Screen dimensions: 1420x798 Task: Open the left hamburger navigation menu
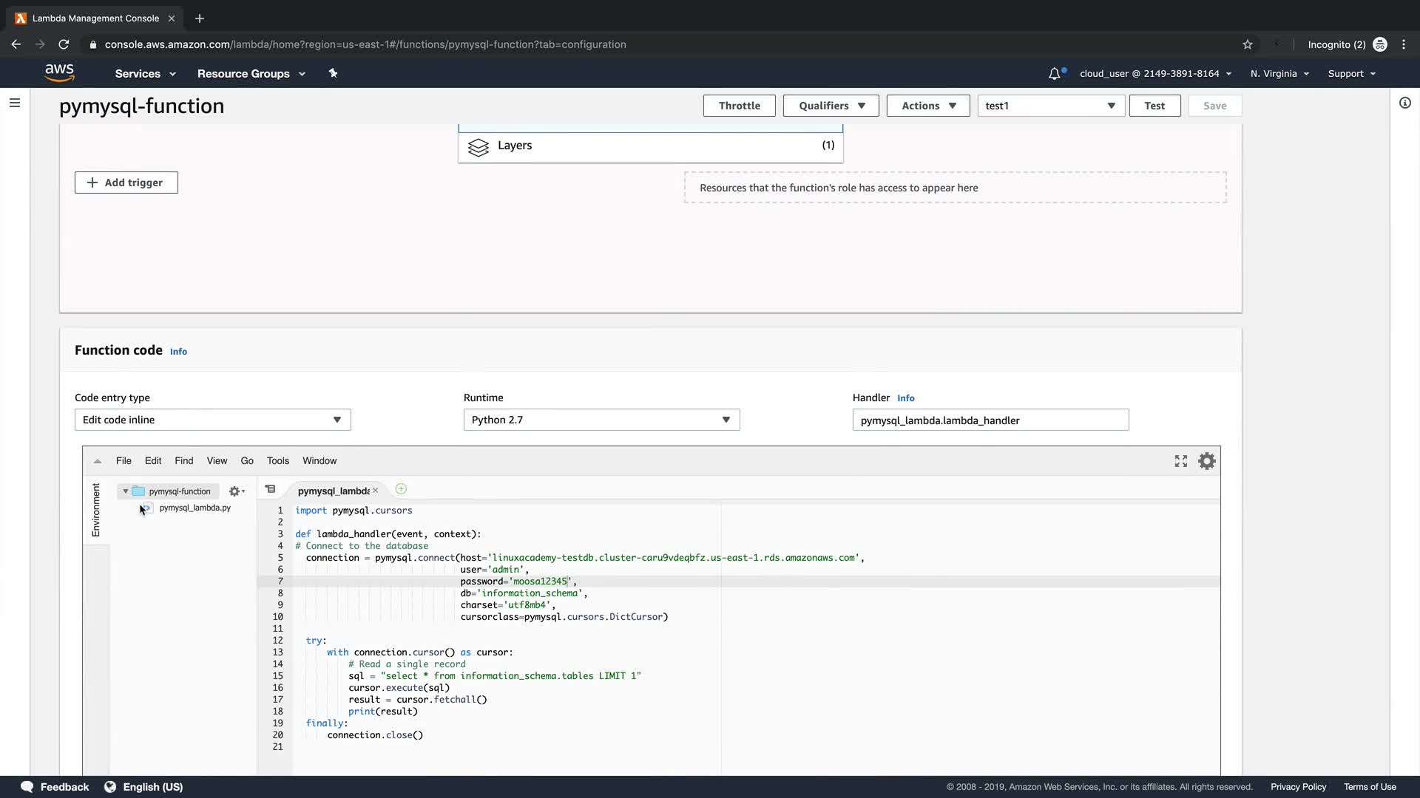point(14,103)
